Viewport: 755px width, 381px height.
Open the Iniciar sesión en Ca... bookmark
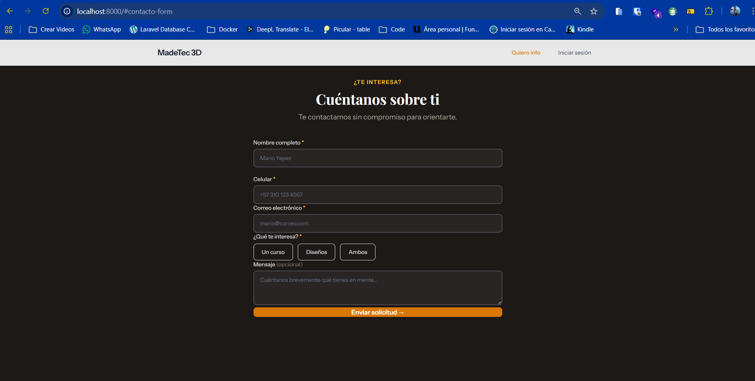523,29
